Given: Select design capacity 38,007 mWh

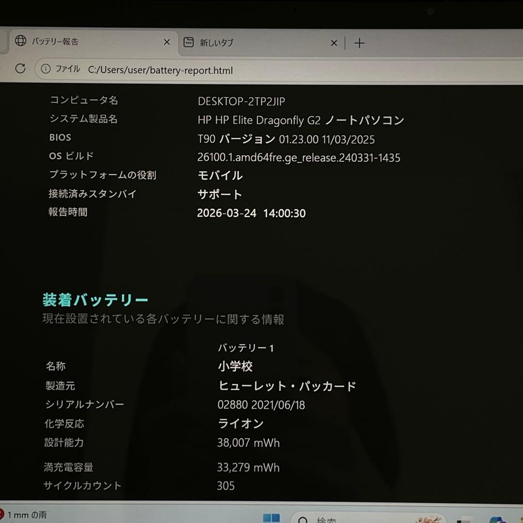Looking at the screenshot, I should click(248, 443).
